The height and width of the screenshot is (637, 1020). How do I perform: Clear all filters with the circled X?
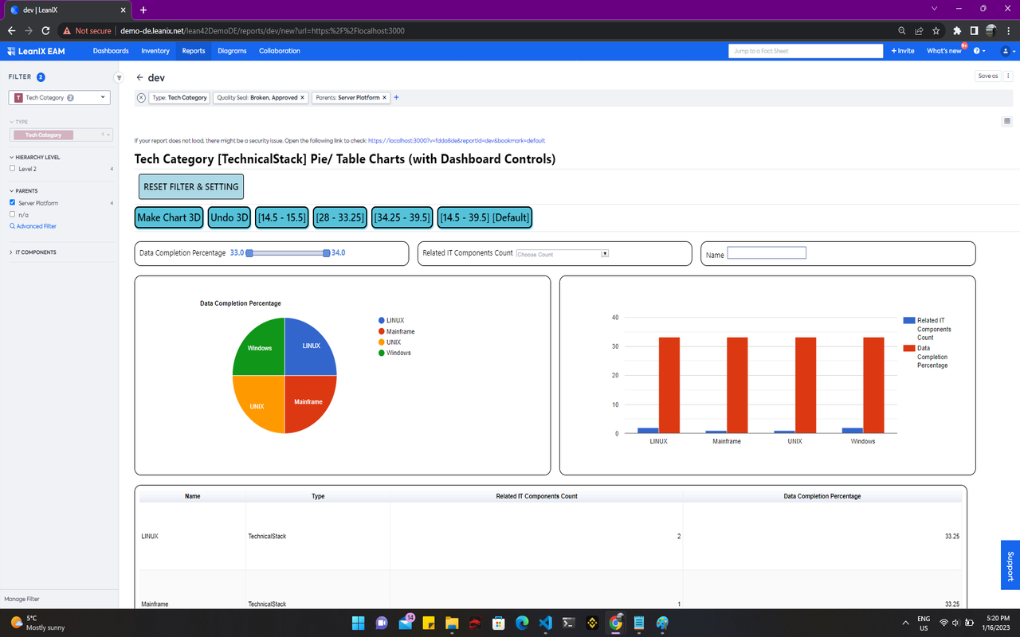click(x=141, y=98)
